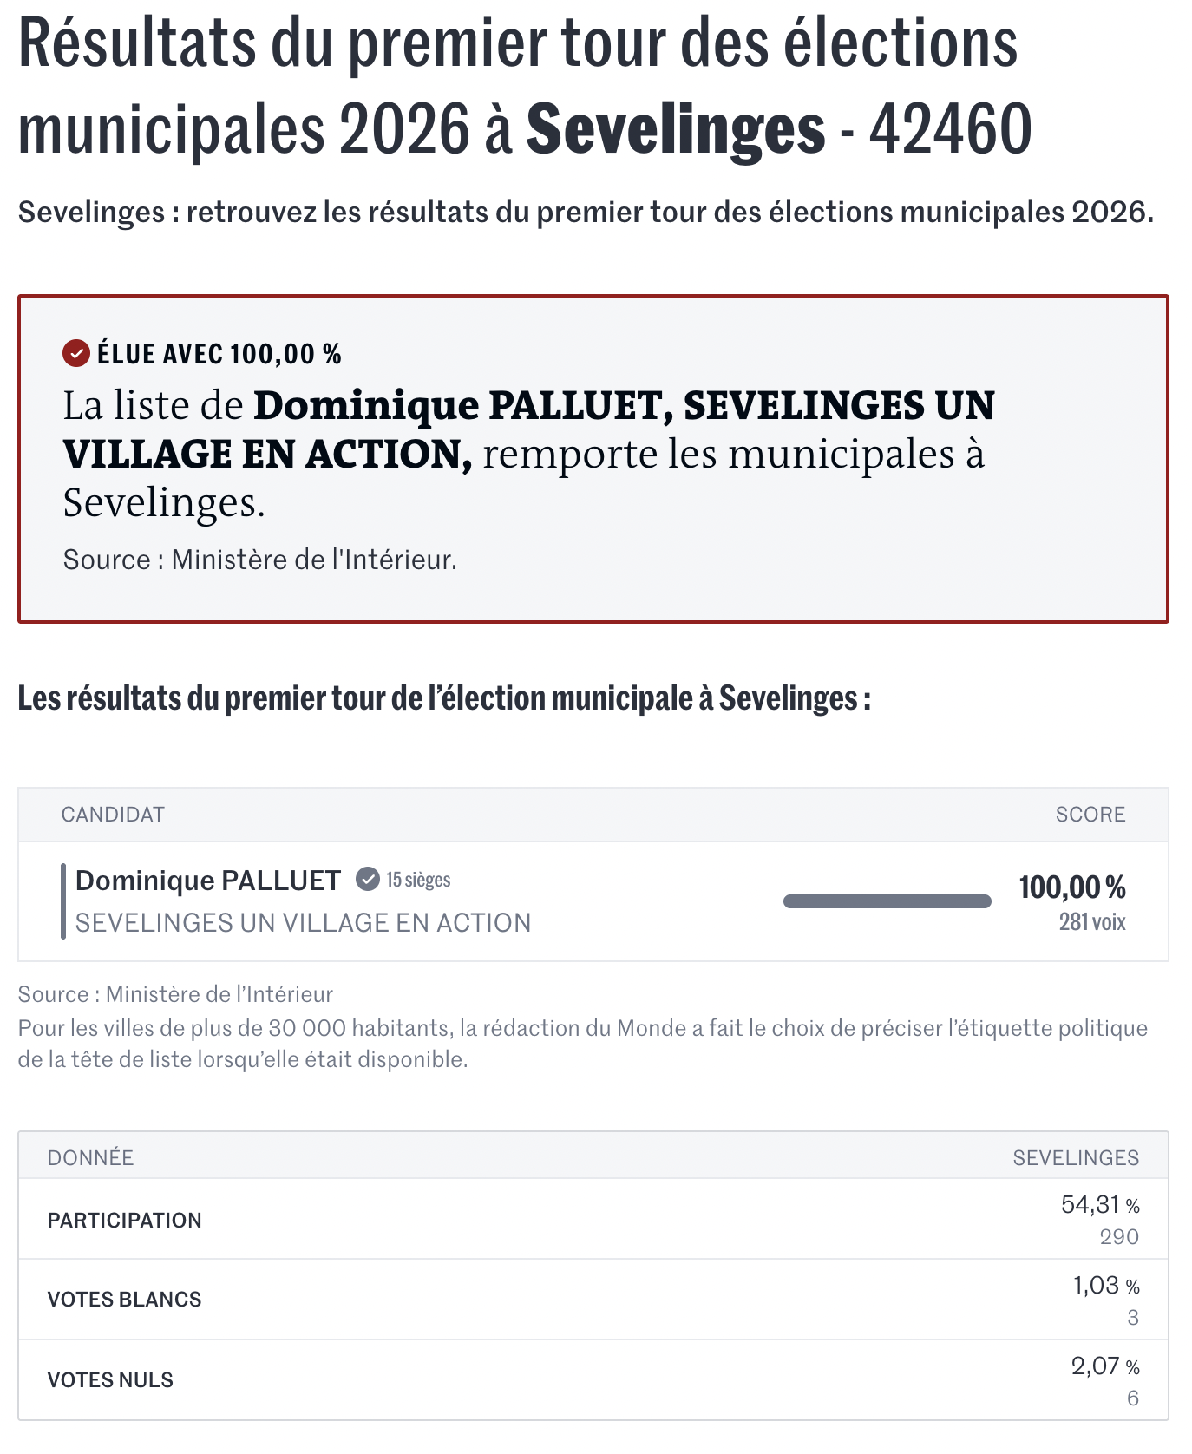Screen dimensions: 1192x1454
Task: Click the red checkmark icon beside ÉLUE AVEC
Action: (76, 353)
